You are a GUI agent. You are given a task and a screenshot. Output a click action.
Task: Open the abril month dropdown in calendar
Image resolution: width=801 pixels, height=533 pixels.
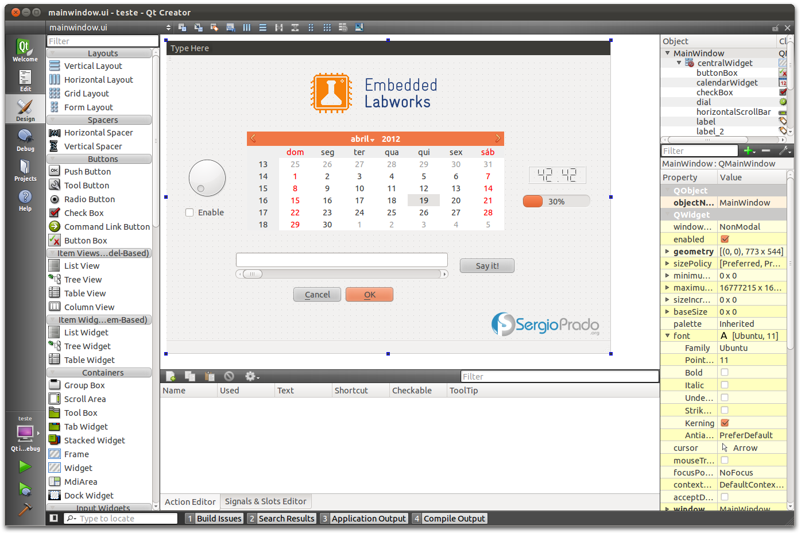362,139
